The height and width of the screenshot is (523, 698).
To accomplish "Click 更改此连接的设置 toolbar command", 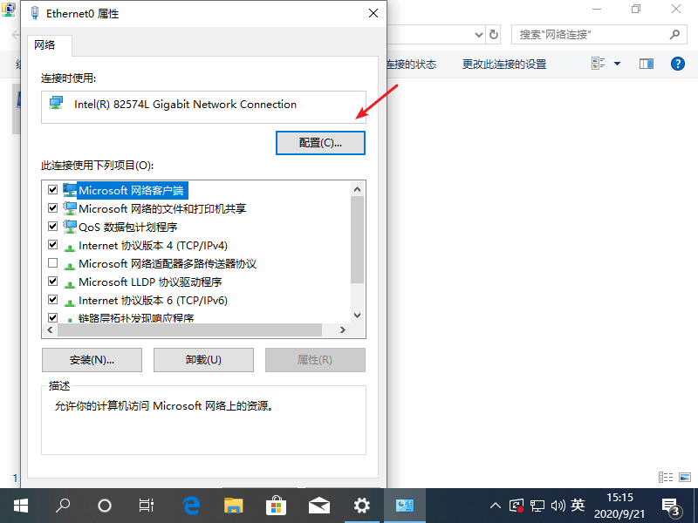I will 504,64.
